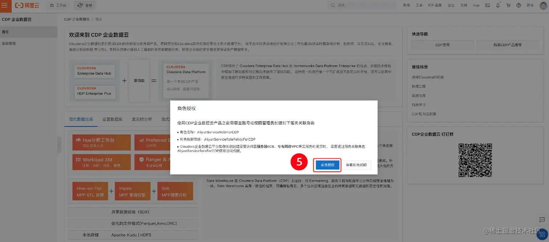Open the 费用 menu in the top bar
The image size is (549, 242).
point(407,5)
